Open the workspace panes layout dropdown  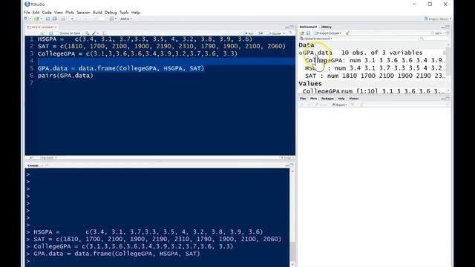point(113,19)
